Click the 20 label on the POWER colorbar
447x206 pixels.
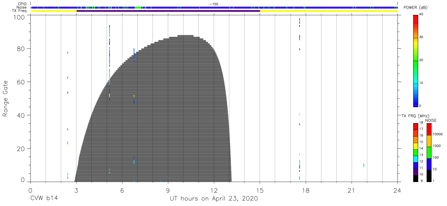422,60
